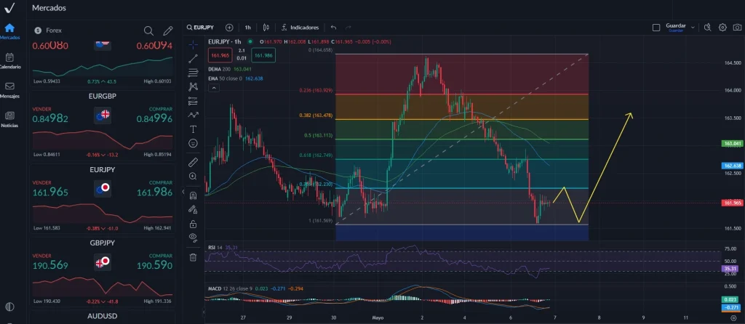
Task: Collapse the watchlist panel side arrow
Action: click(x=183, y=192)
